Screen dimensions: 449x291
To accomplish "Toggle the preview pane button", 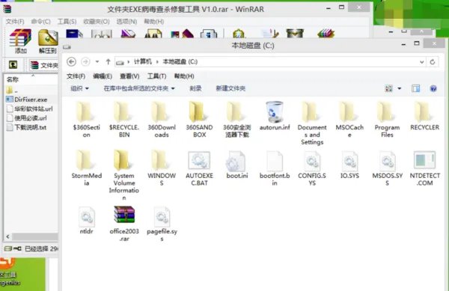I will [416, 88].
